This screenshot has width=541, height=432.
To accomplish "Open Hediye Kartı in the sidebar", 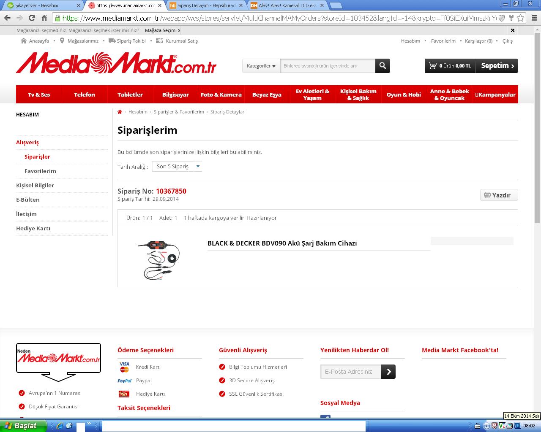I will coord(33,228).
